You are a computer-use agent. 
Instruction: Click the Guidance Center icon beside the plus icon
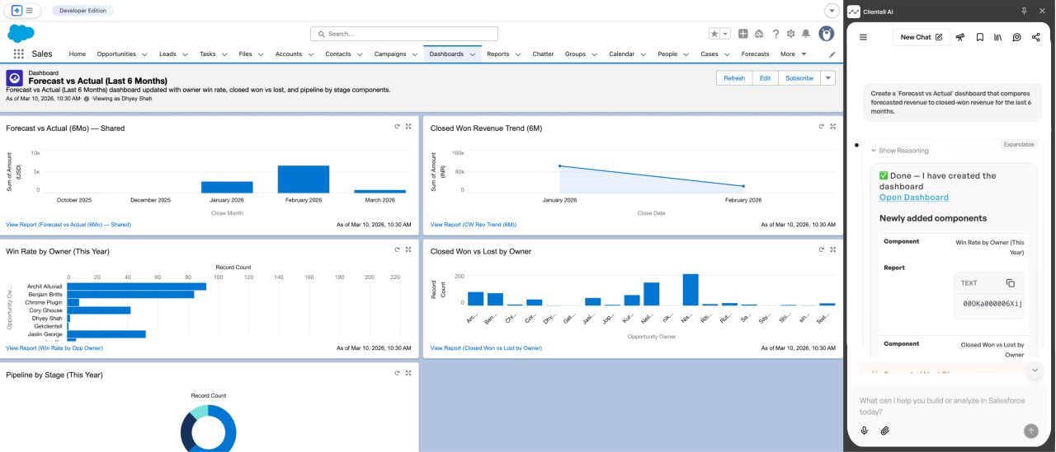coord(759,34)
